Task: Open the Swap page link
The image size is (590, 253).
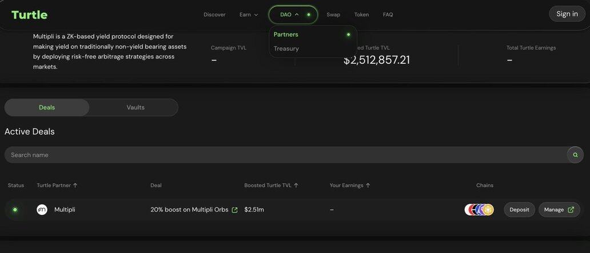Action: point(333,15)
